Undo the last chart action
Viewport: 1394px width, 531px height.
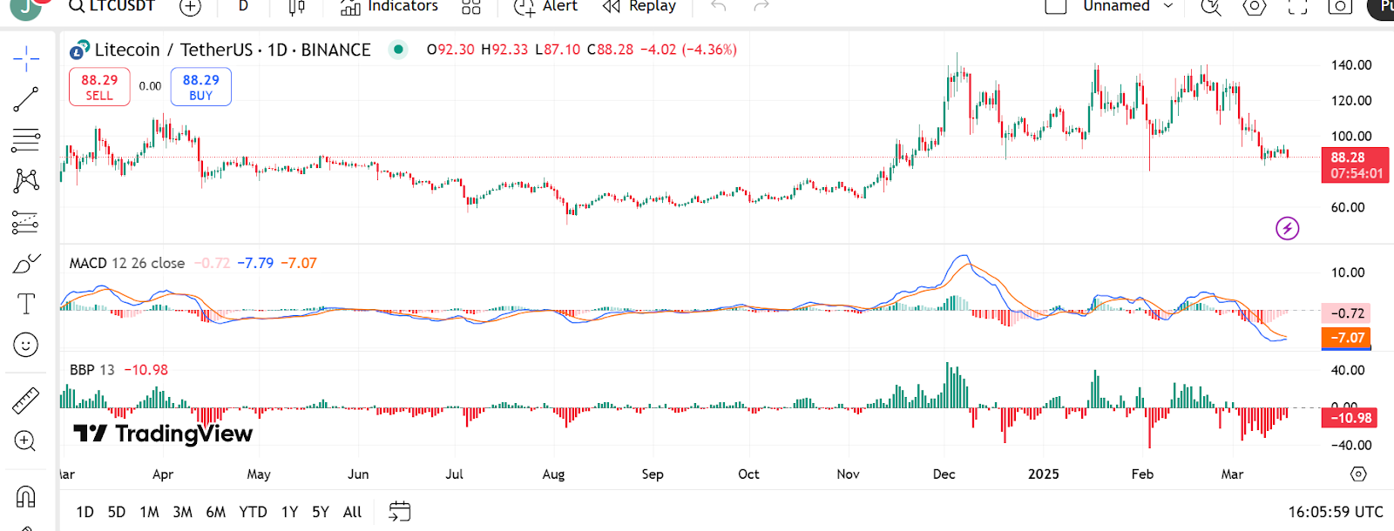pos(719,6)
